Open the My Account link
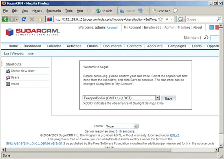Image resolution: width=224 pixels, height=159 pixels. (x=132, y=28)
